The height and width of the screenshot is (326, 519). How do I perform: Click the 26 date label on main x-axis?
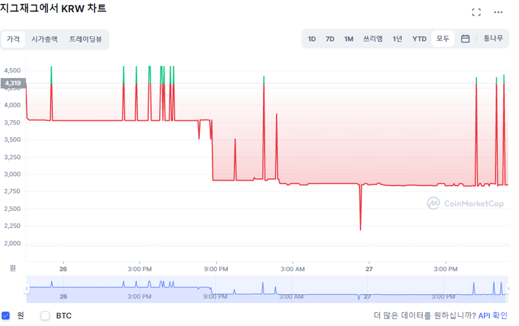tap(63, 269)
